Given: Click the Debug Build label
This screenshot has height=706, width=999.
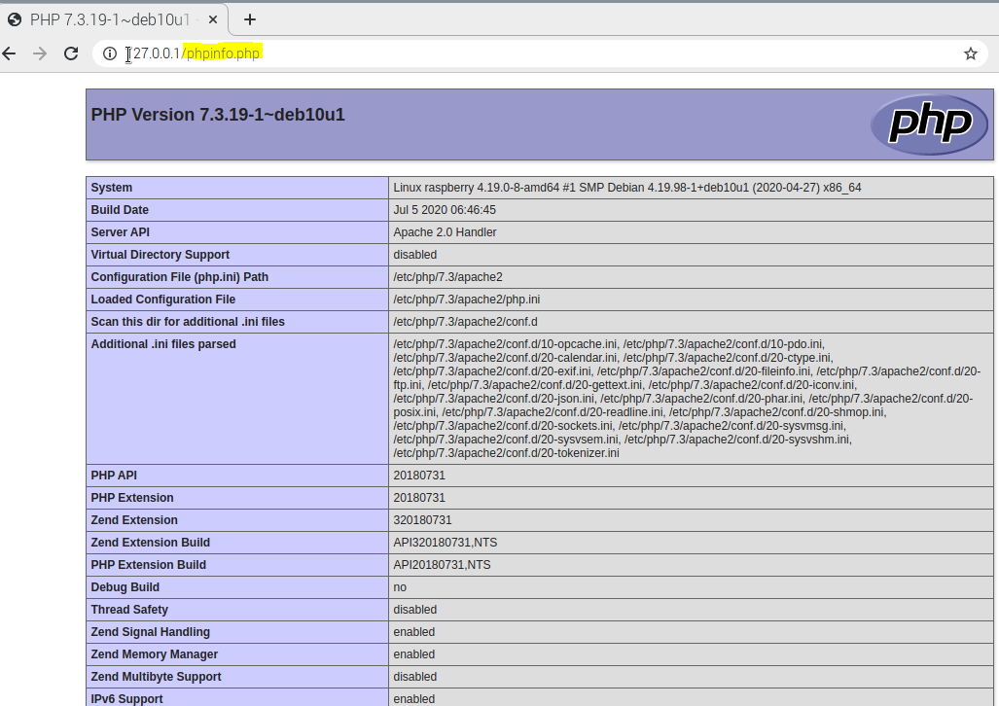Looking at the screenshot, I should coord(125,586).
